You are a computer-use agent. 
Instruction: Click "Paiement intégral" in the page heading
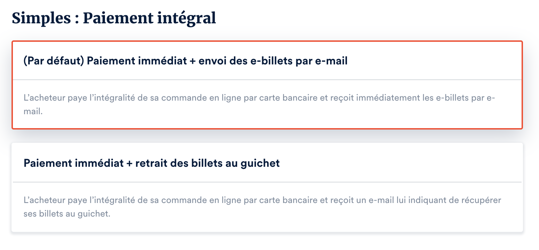click(x=149, y=18)
